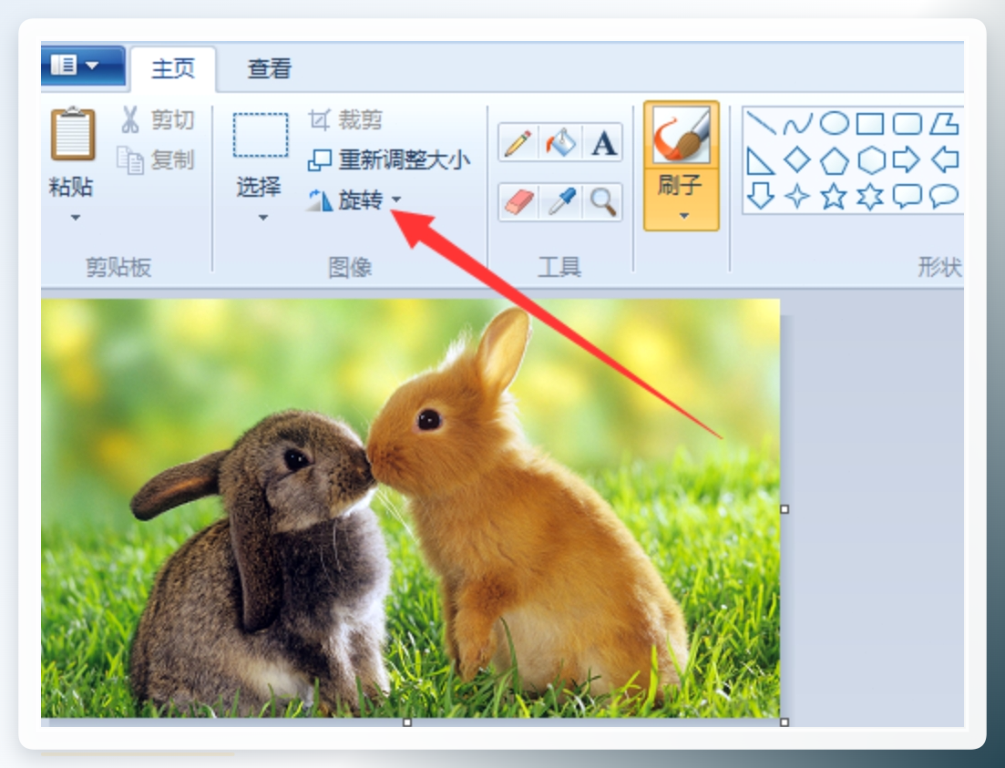Select the Color picker eyedropper tool
The width and height of the screenshot is (1005, 768).
560,202
